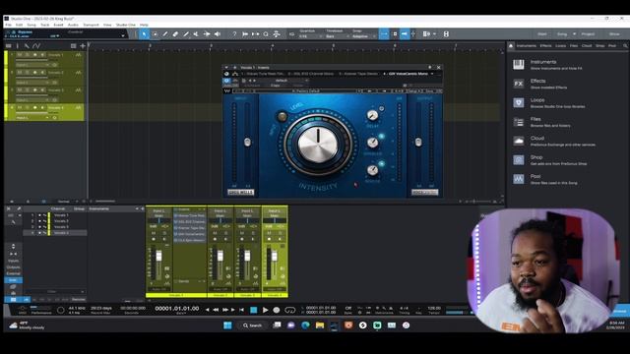Image resolution: width=630 pixels, height=354 pixels.
Task: Open the Audio menu
Action: (x=73, y=25)
